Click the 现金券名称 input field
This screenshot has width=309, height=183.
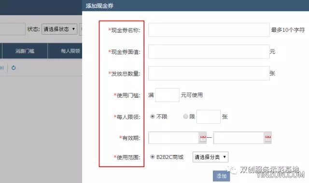coord(209,30)
